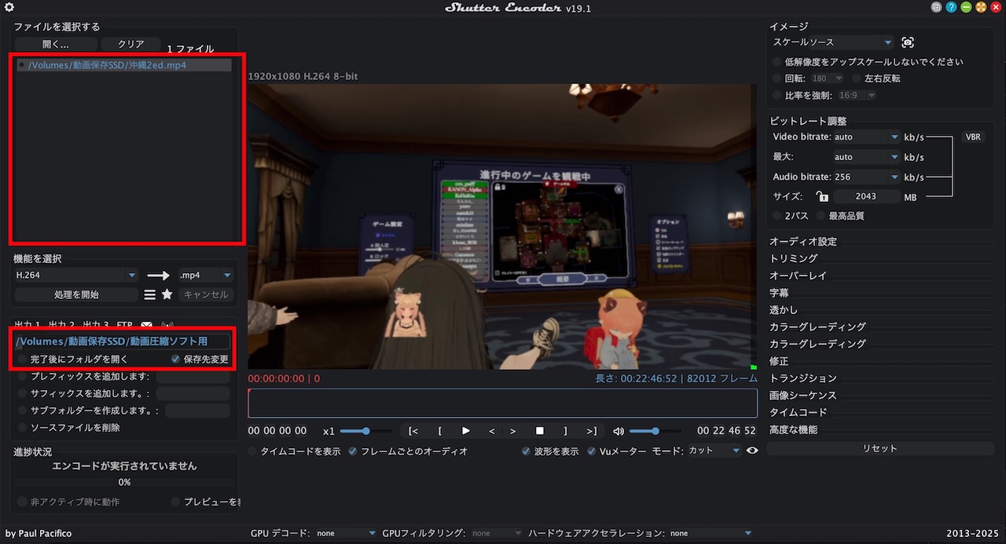The image size is (1006, 544).
Task: Step one frame forward with >
Action: click(513, 431)
